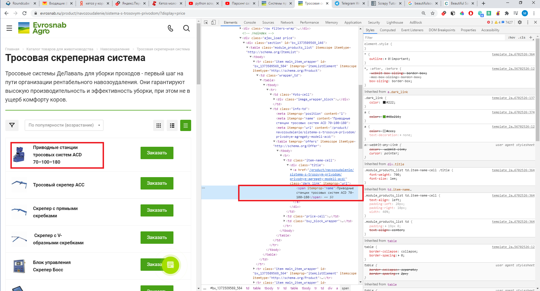This screenshot has width=540, height=291.
Task: Open Event Listeners tab
Action: 412,30
